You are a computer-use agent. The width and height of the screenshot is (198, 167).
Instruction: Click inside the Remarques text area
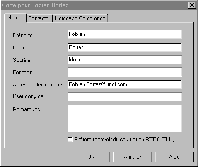(x=125, y=118)
